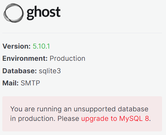Click the number 8 in red link

tap(147, 119)
